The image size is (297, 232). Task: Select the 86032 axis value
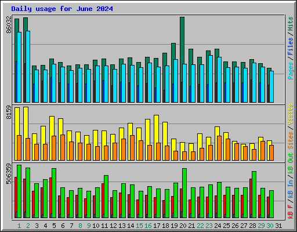[9, 24]
